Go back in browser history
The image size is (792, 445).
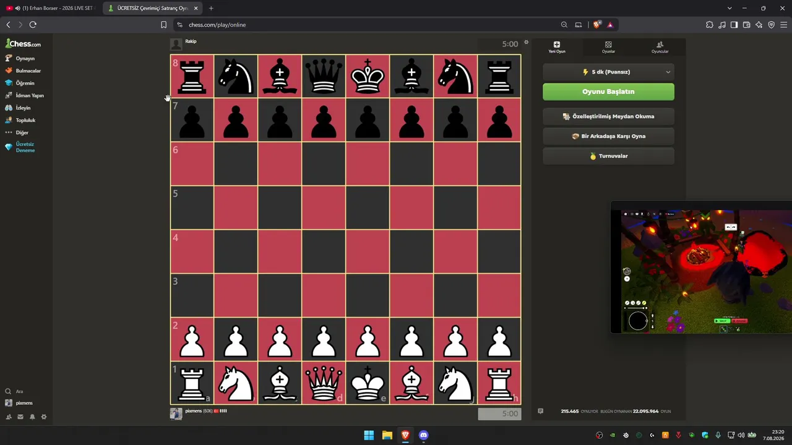click(x=8, y=25)
